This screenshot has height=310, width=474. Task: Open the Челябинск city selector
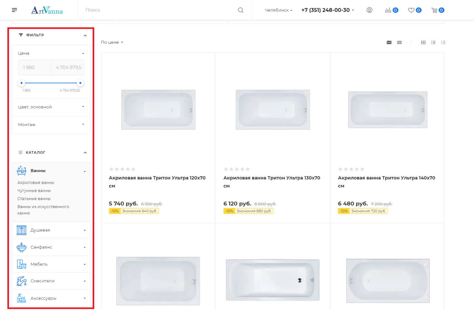point(278,10)
